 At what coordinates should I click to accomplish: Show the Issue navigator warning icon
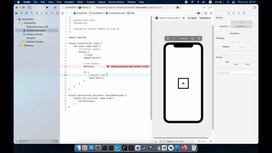pos(37,13)
